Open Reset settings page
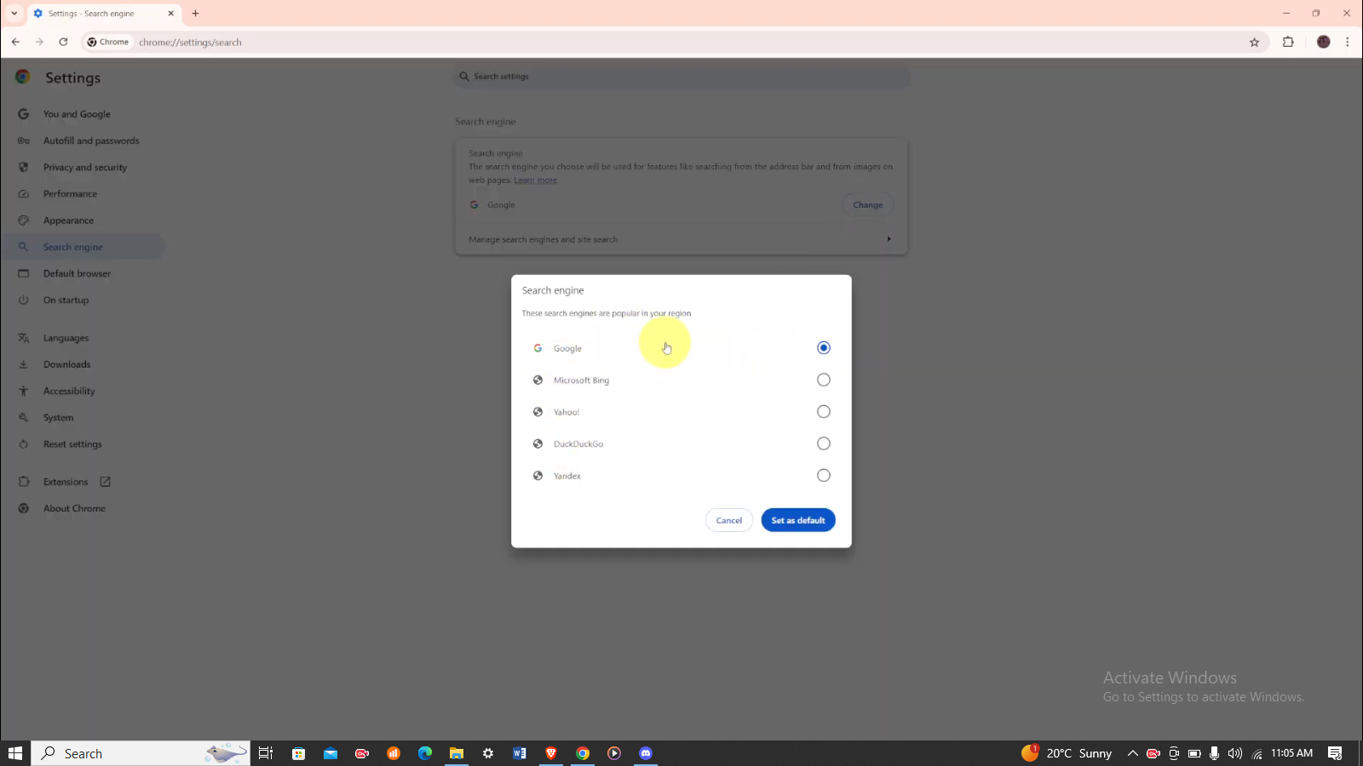 point(72,443)
